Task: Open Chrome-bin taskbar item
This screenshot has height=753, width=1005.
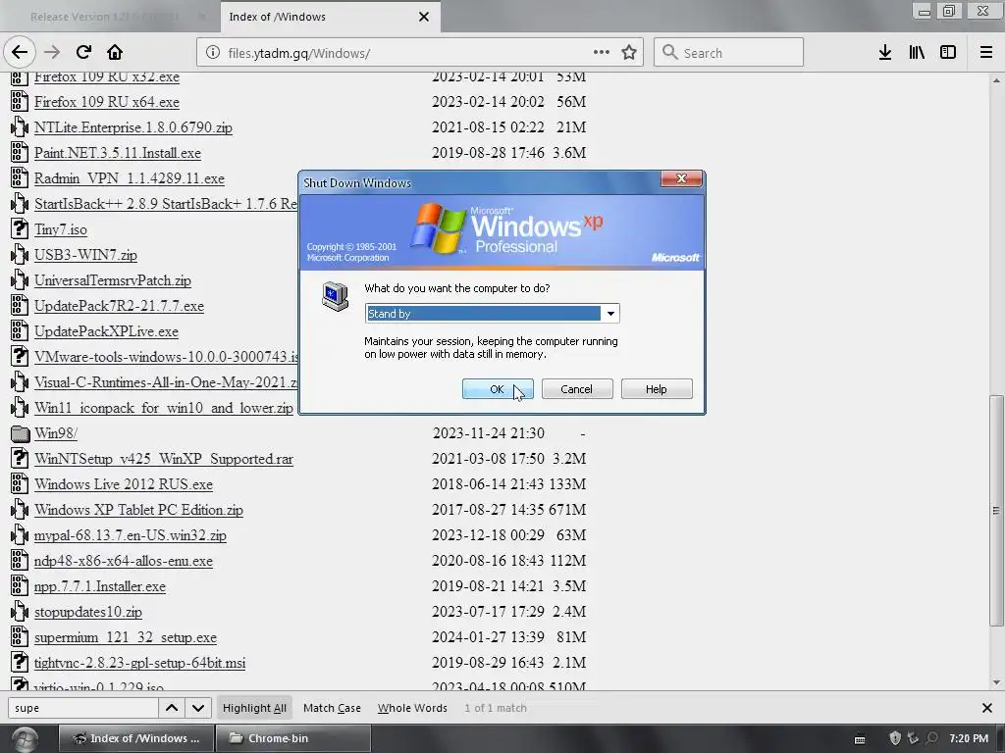Action: point(293,738)
